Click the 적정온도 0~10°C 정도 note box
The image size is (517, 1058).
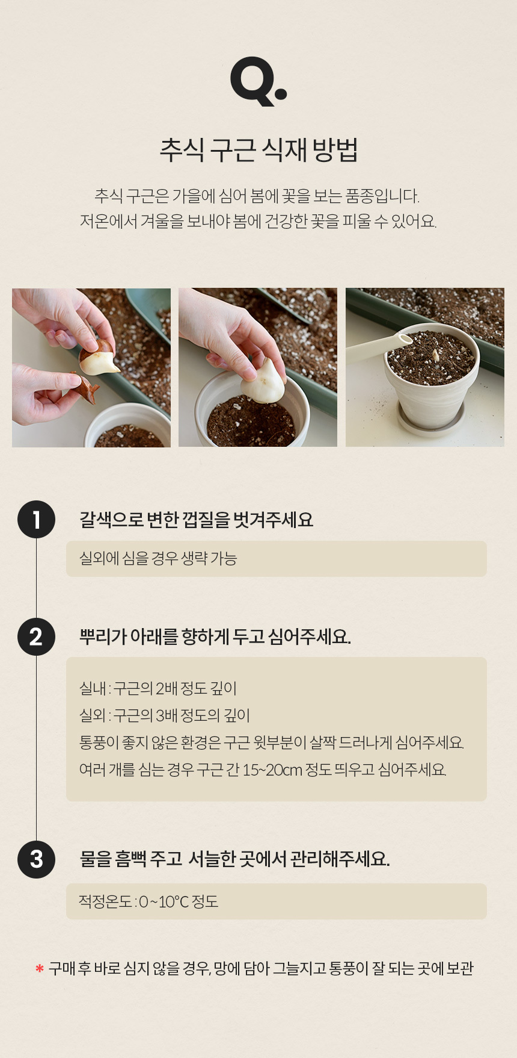click(277, 901)
